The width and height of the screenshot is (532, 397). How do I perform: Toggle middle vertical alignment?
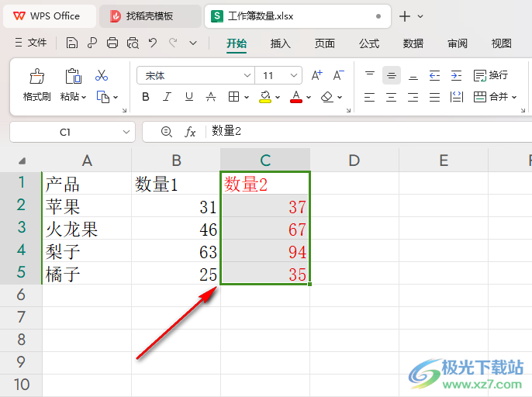pyautogui.click(x=391, y=75)
